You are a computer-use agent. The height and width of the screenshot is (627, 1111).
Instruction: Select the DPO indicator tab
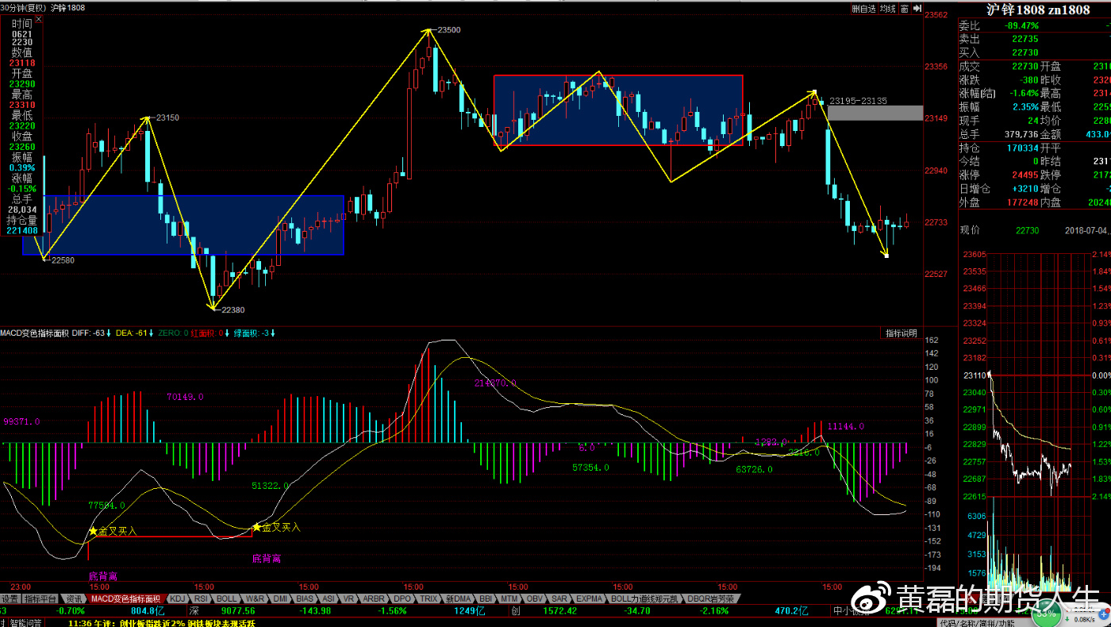(403, 598)
